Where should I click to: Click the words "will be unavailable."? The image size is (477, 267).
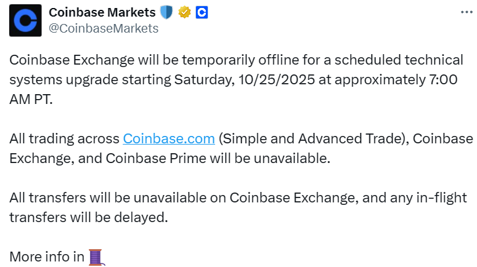click(270, 159)
